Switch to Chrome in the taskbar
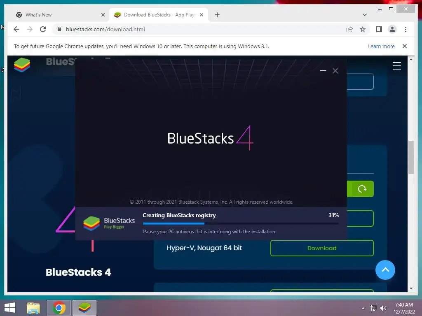Image resolution: width=422 pixels, height=316 pixels. tap(59, 308)
